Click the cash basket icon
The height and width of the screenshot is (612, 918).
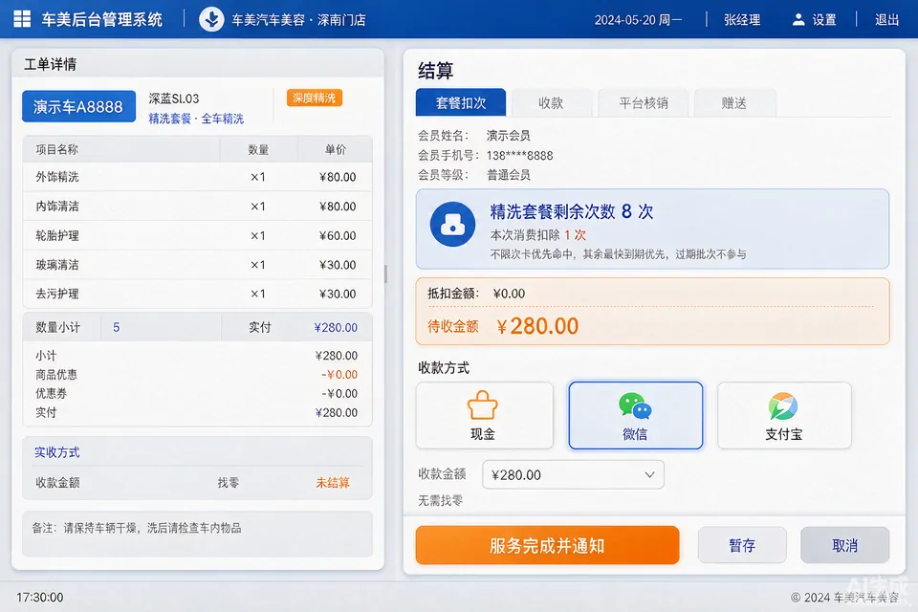pyautogui.click(x=482, y=404)
